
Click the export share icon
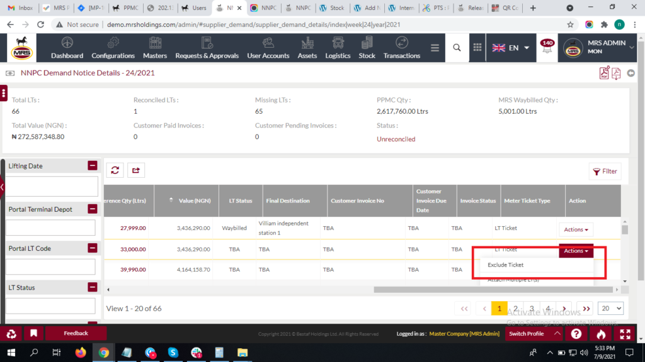[136, 170]
